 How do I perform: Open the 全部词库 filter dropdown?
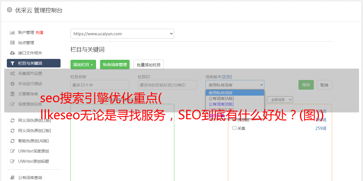click(x=280, y=100)
